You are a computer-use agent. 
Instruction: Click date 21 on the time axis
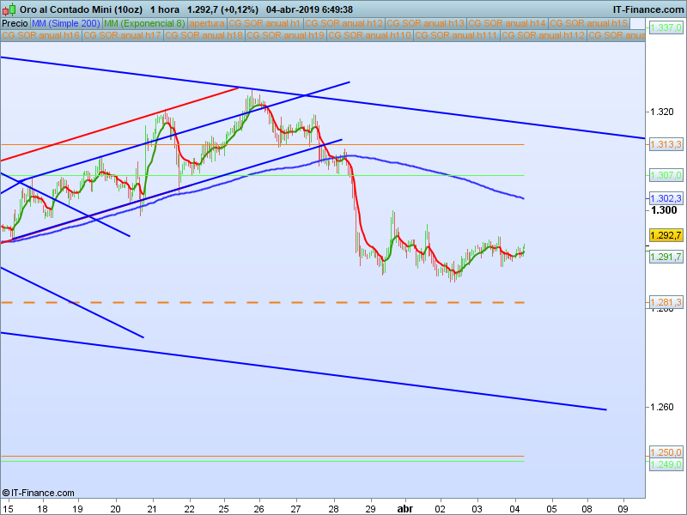pyautogui.click(x=152, y=509)
